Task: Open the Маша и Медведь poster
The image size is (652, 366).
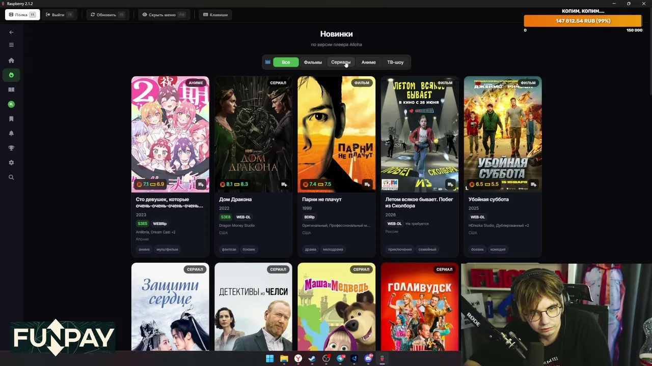Action: 336,307
